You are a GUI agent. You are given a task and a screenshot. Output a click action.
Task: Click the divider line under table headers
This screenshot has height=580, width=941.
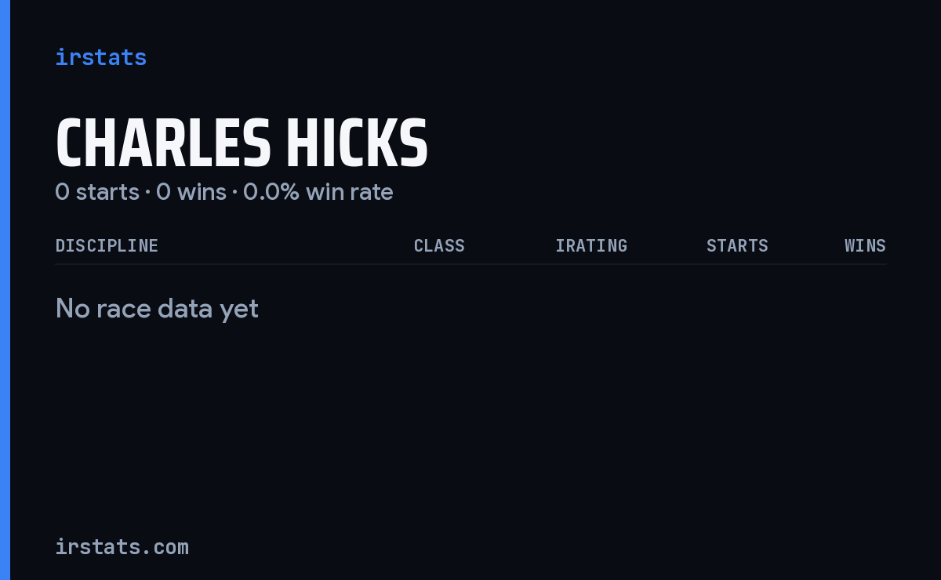(x=470, y=264)
